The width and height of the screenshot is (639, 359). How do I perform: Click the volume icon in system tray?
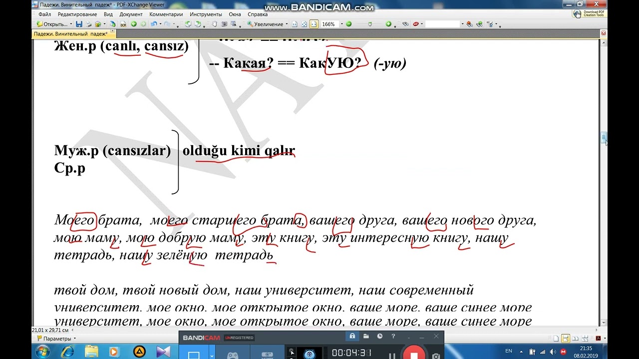(x=553, y=352)
